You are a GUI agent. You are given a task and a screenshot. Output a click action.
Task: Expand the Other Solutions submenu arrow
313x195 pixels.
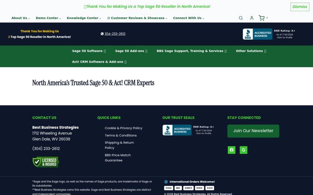(x=265, y=51)
